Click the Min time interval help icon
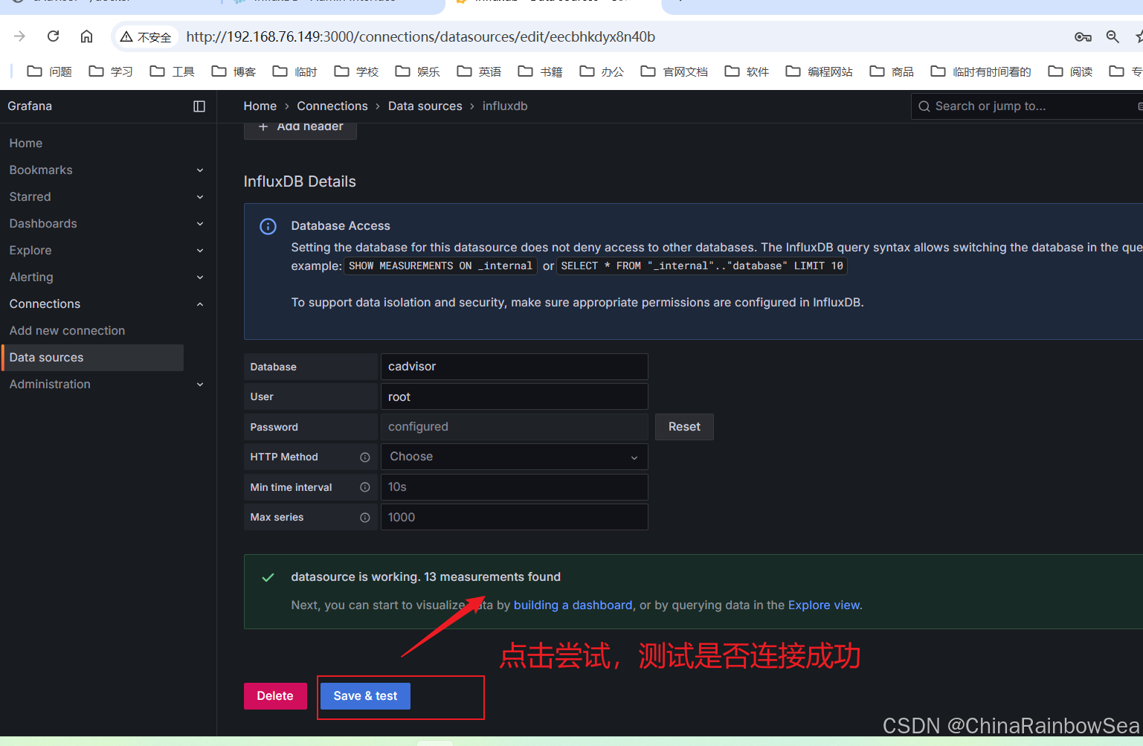This screenshot has height=746, width=1143. coord(364,487)
